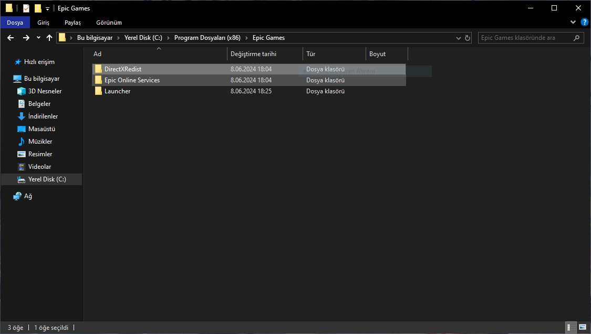
Task: Expand the chevron after Bu bilgisayar breadcrumb
Action: (118, 38)
